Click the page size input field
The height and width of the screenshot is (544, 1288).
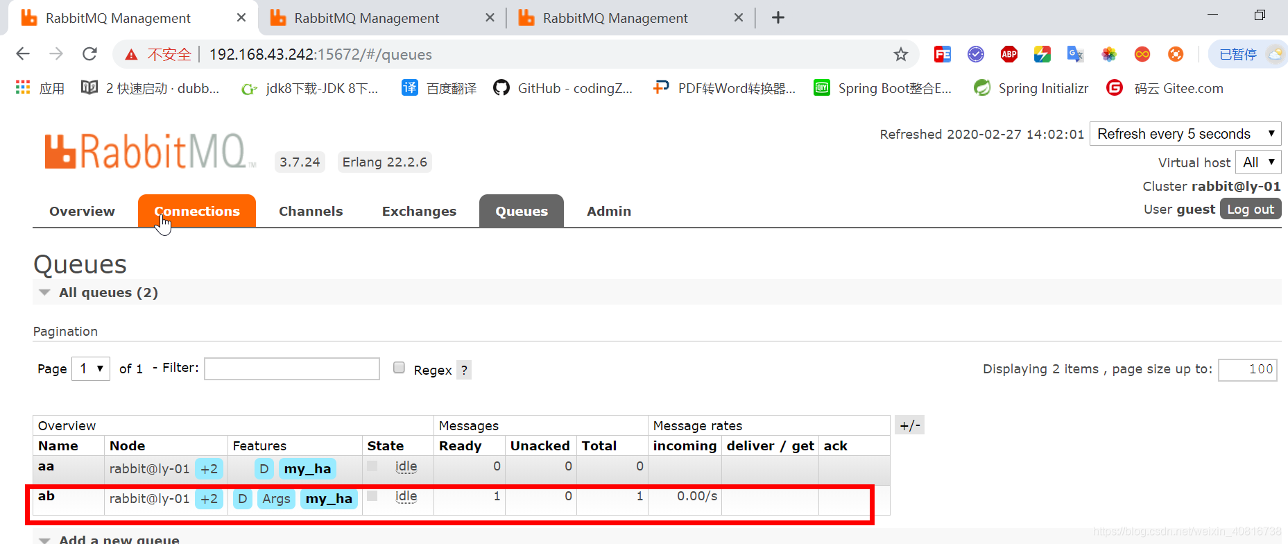pyautogui.click(x=1248, y=370)
